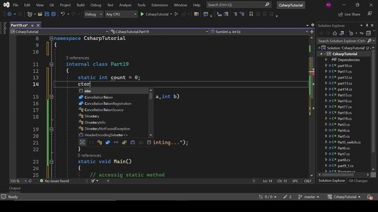
Task: Open the Build menu
Action: tap(80, 5)
